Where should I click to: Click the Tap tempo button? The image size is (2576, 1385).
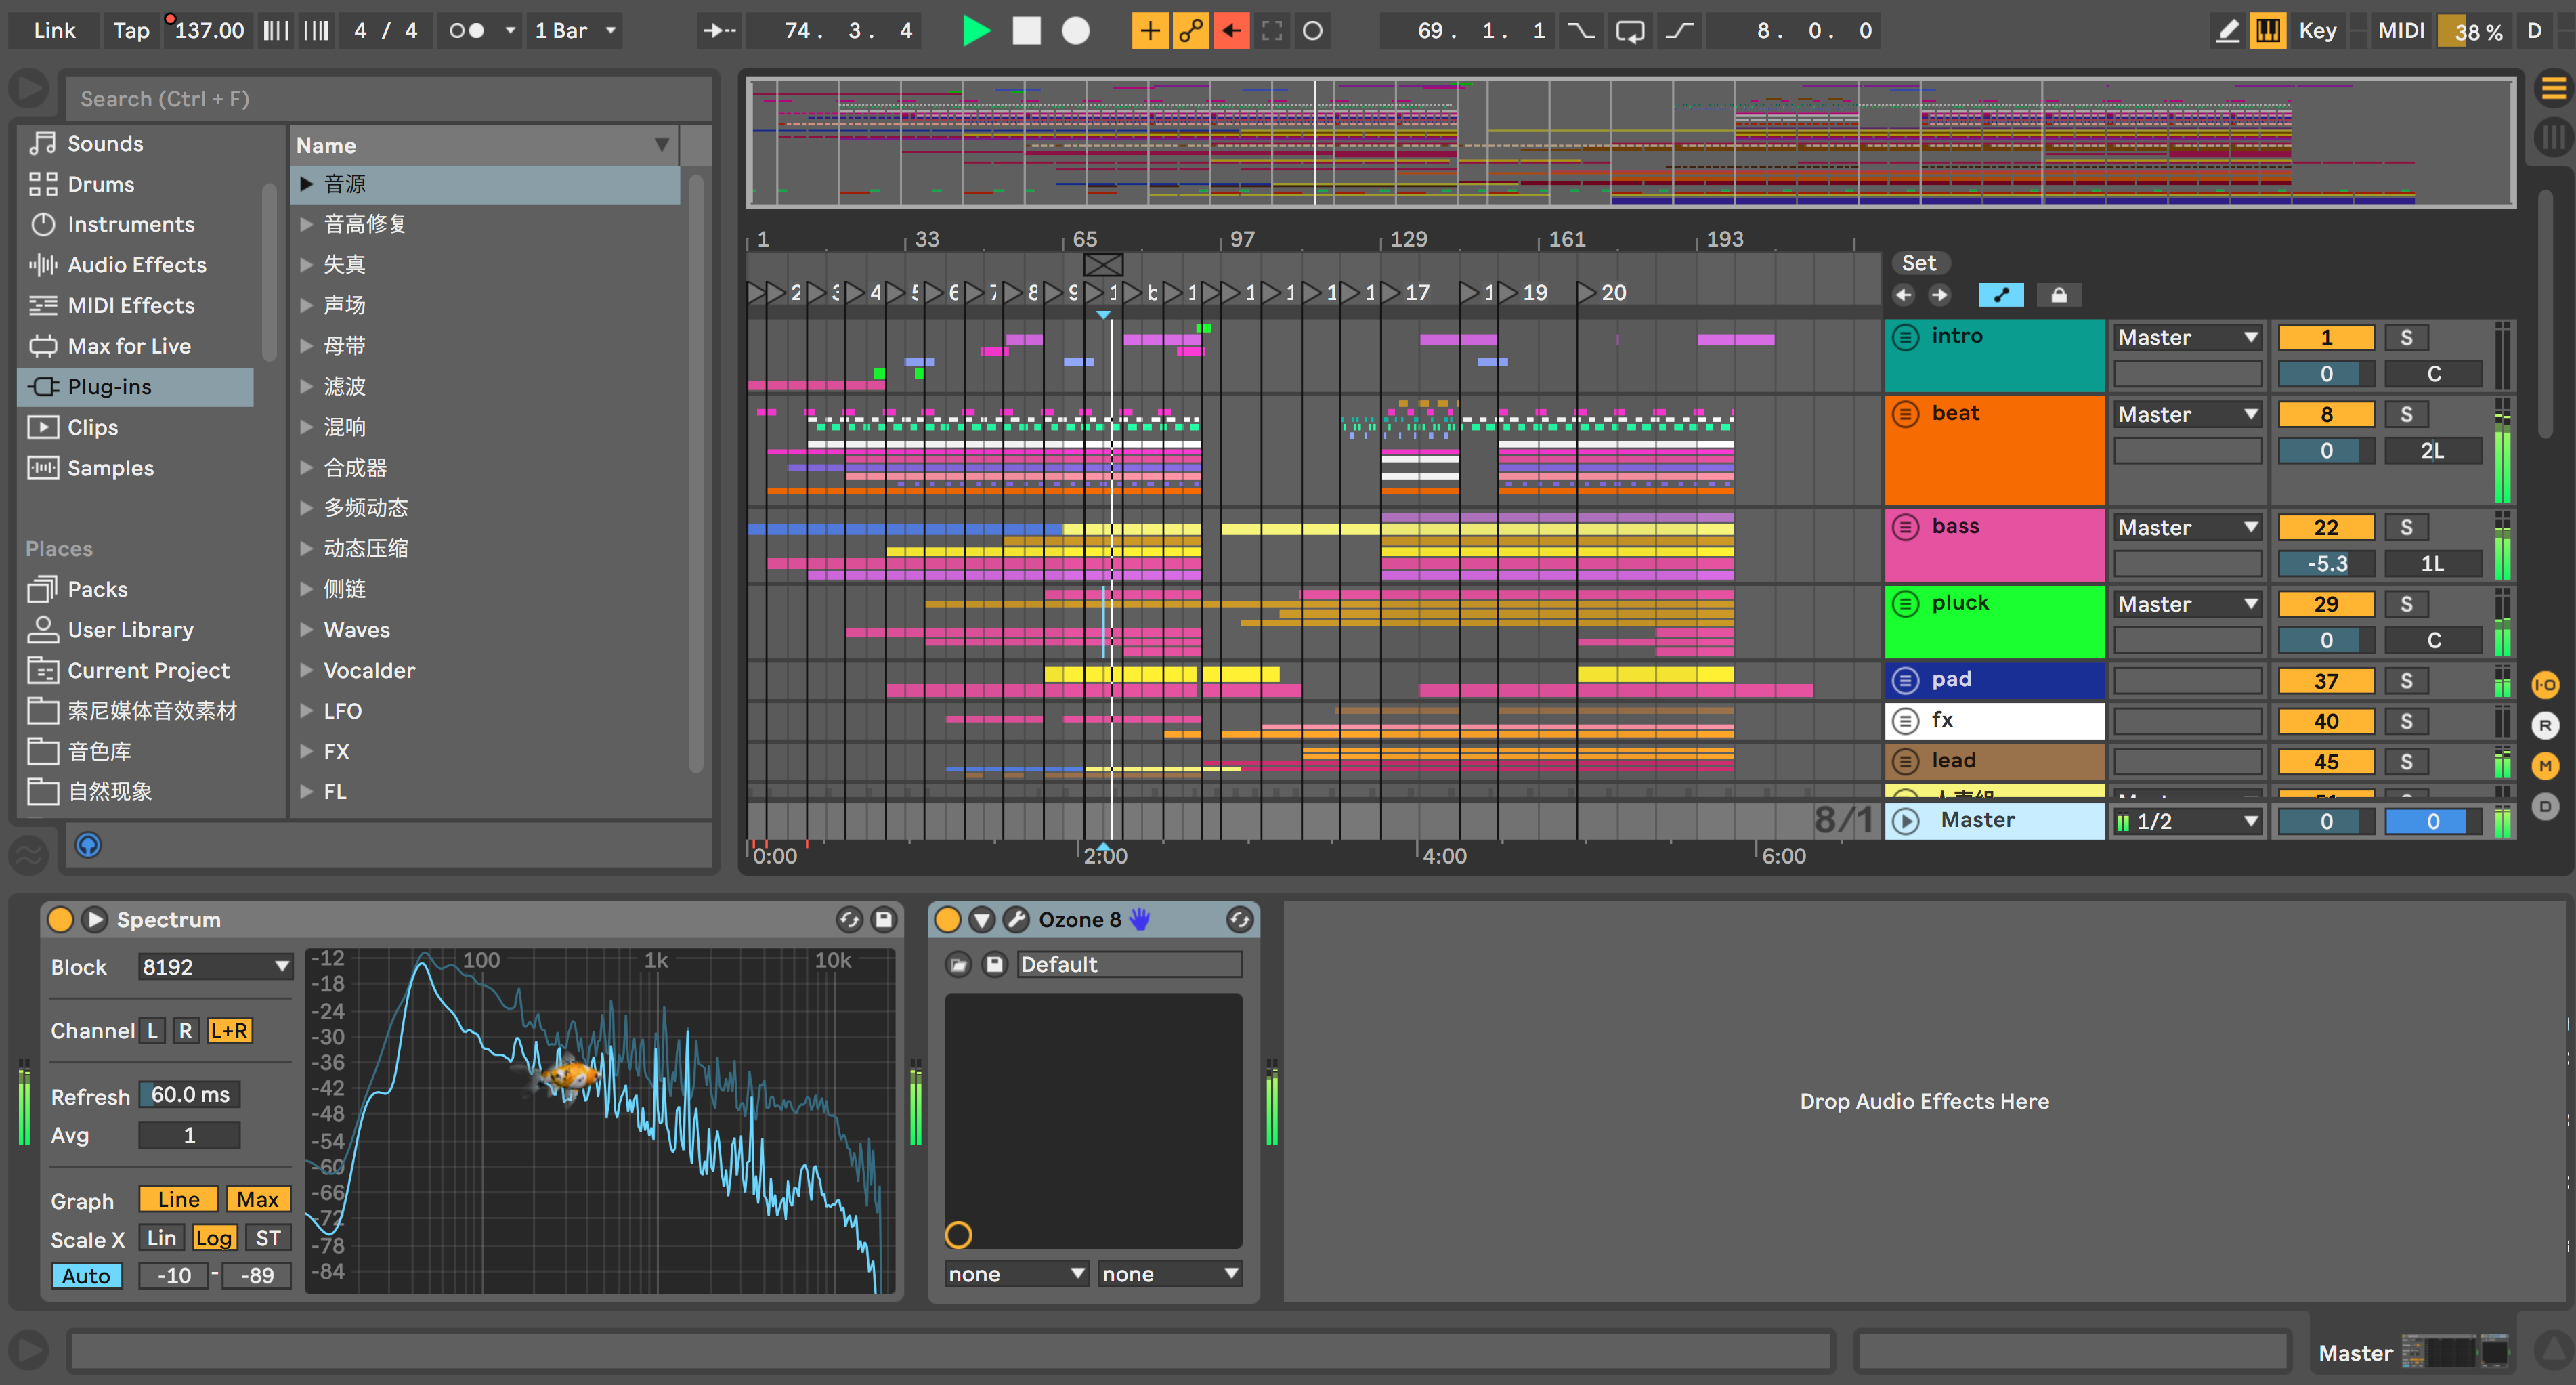(x=131, y=31)
